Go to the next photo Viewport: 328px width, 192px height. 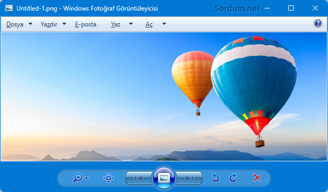[189, 178]
